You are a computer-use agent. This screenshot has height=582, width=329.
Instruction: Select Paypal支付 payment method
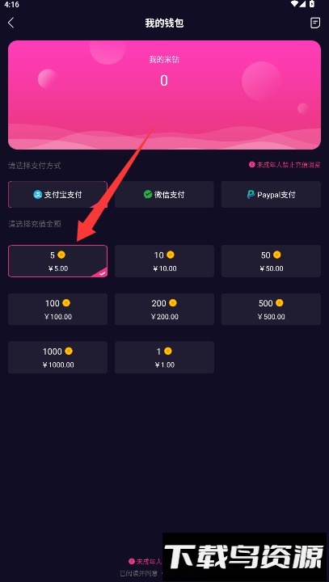point(271,194)
